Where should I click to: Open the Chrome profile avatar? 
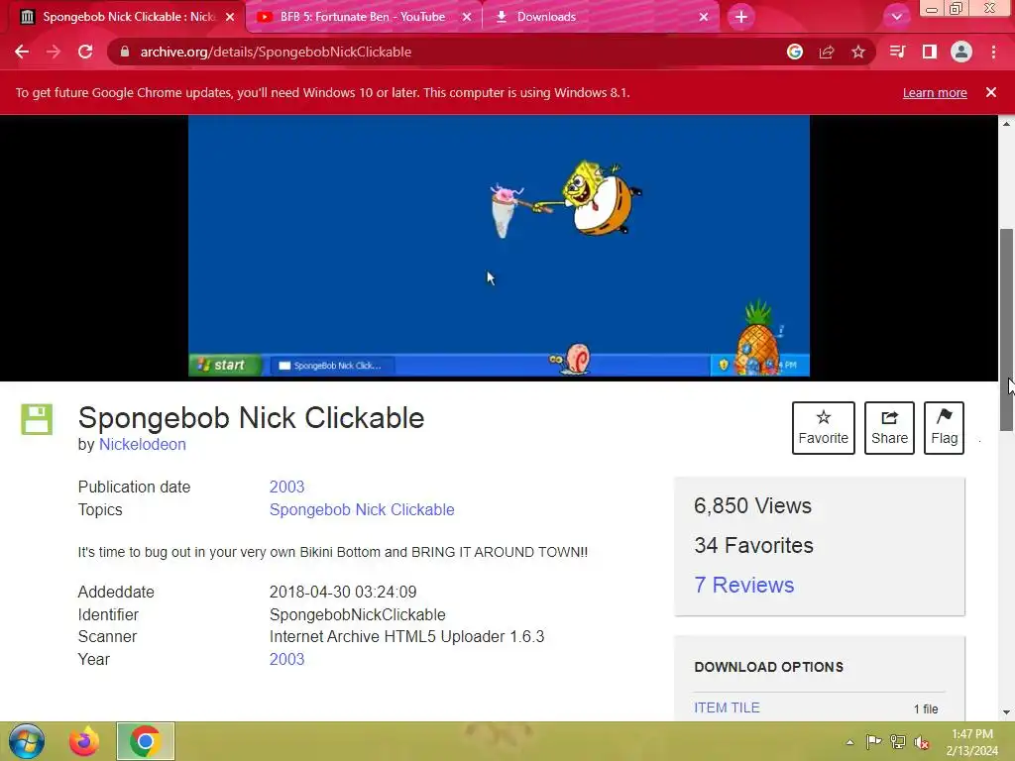(x=961, y=52)
